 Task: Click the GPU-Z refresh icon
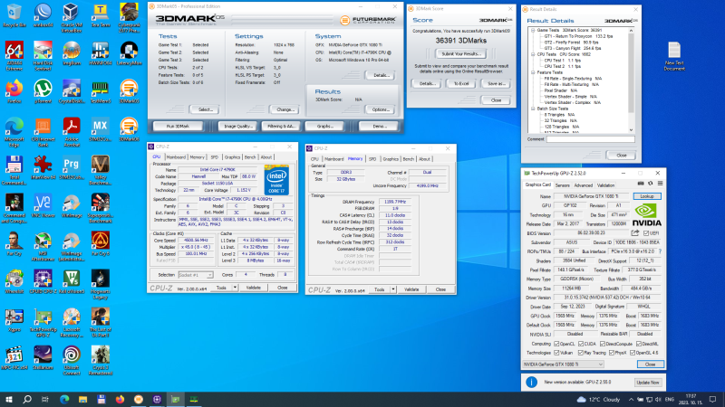click(x=650, y=184)
